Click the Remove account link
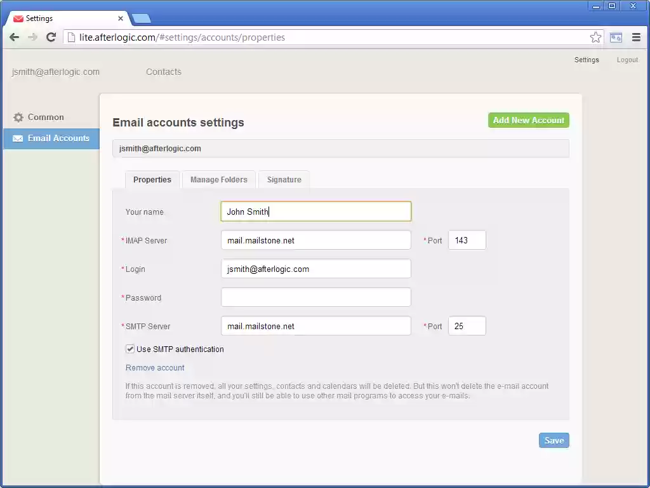 pos(154,367)
